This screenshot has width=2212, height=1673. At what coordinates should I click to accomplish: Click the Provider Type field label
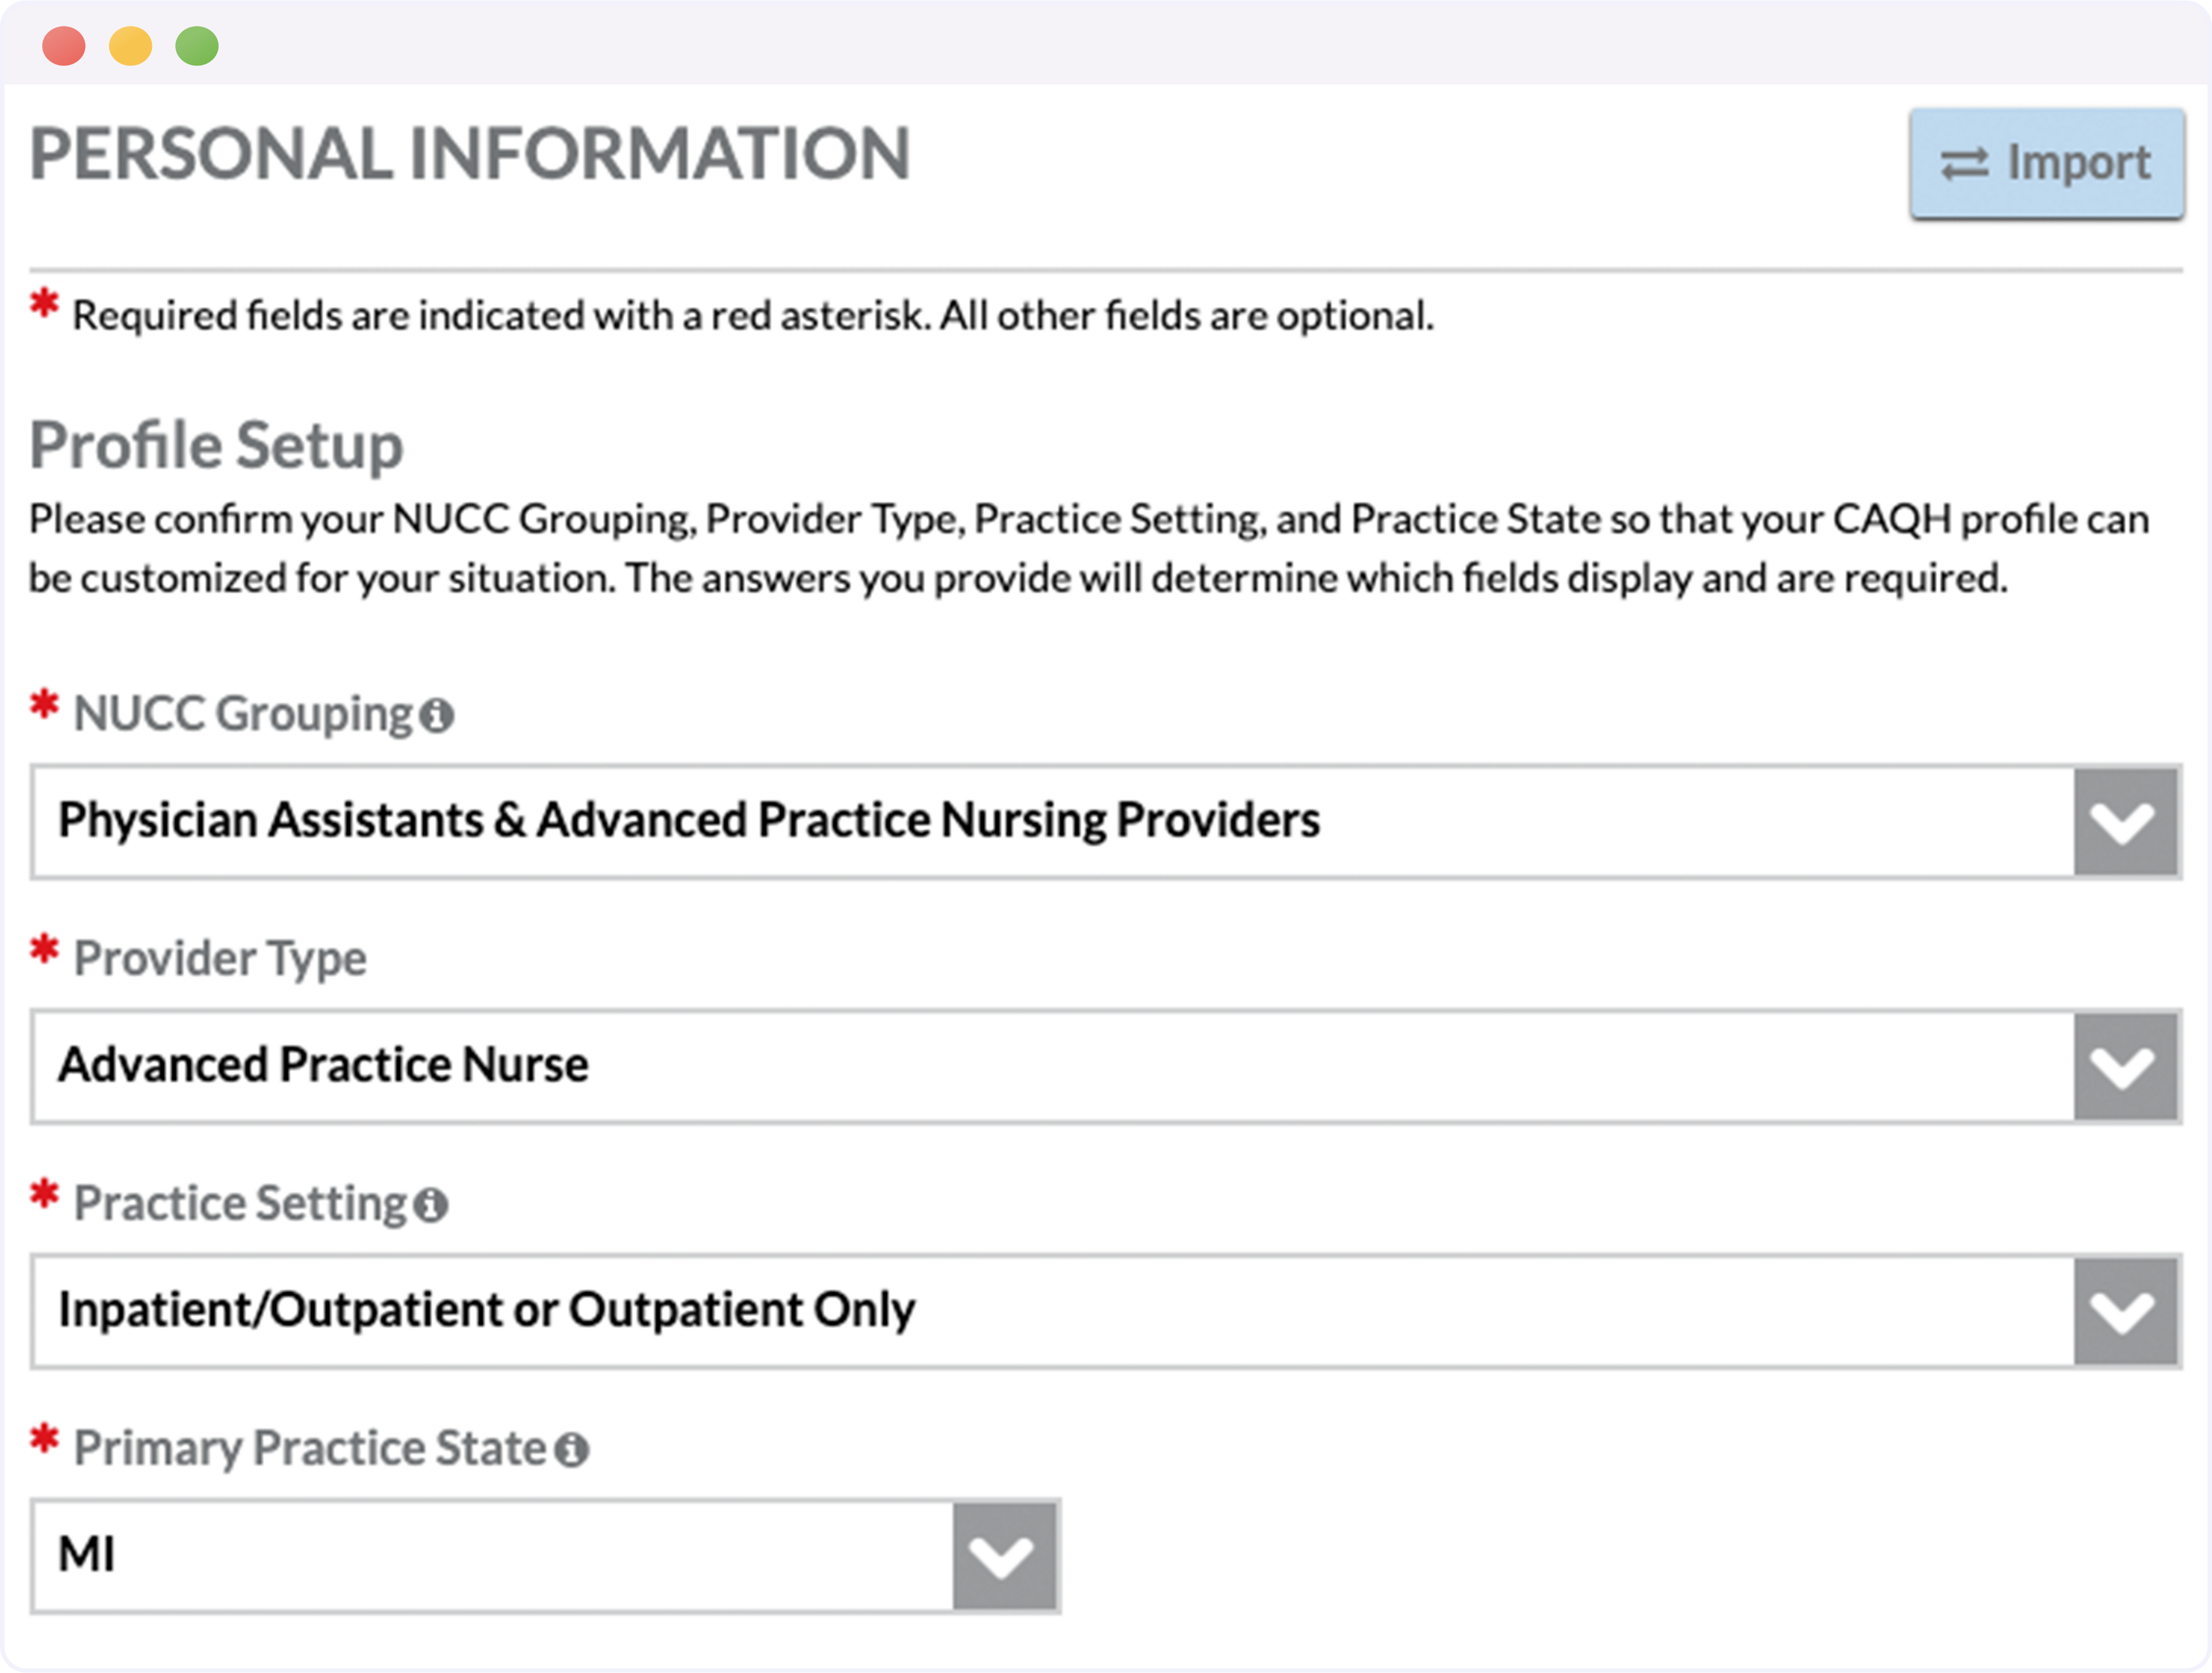coord(220,959)
